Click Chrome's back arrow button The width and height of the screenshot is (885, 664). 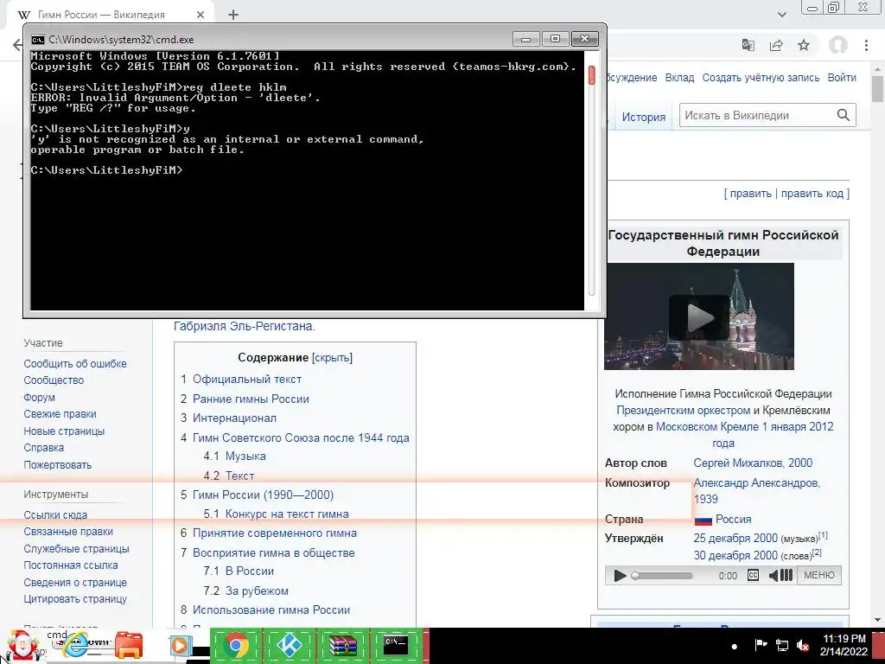(x=17, y=45)
